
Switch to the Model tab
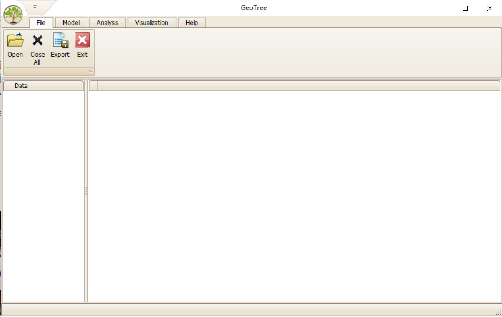coord(71,23)
